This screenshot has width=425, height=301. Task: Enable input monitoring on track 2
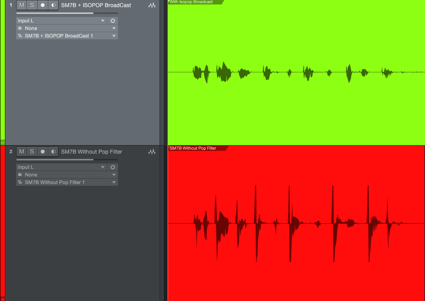(54, 151)
